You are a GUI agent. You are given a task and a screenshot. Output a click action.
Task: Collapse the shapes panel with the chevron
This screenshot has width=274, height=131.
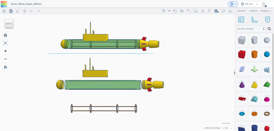pos(234,73)
